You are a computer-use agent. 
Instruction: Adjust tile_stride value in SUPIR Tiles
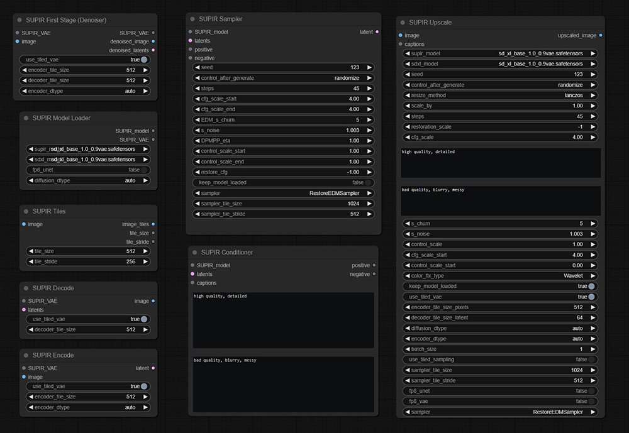pos(88,261)
